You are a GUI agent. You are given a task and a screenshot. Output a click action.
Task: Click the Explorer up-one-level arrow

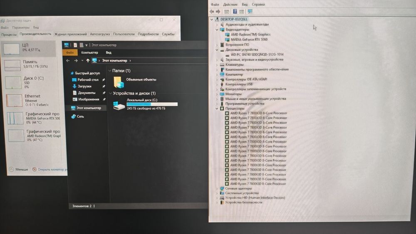88,61
